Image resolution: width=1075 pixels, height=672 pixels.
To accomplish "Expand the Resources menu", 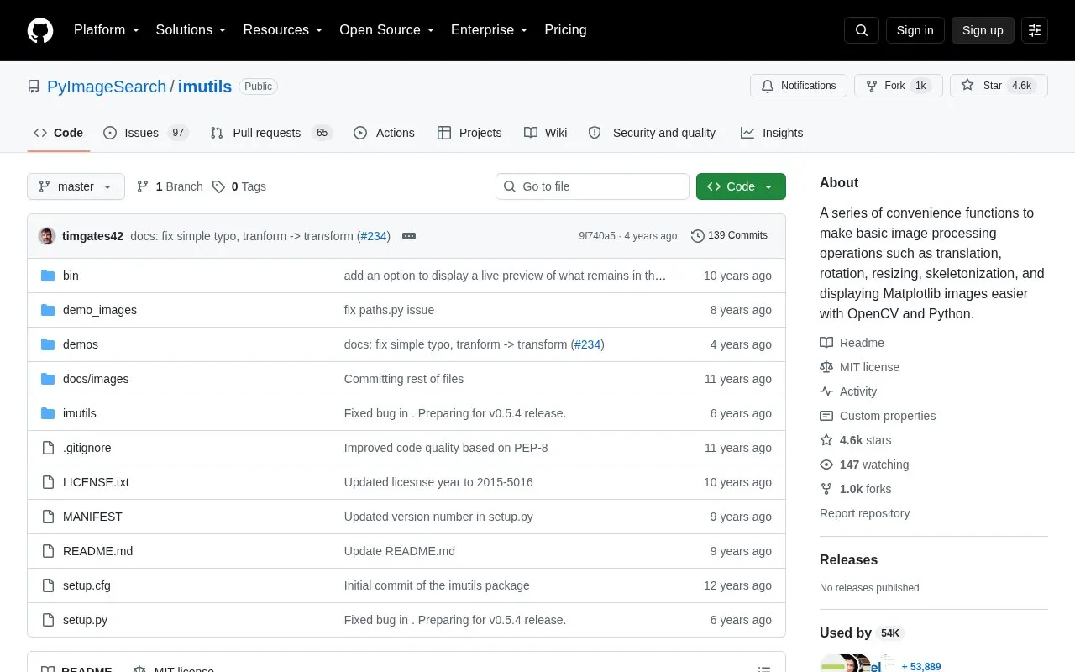I will pos(283,30).
